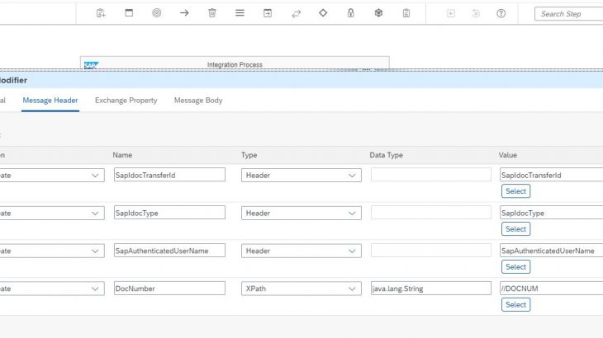Click Select button under SapIdocTransferId value
The height and width of the screenshot is (338, 603).
pos(515,191)
